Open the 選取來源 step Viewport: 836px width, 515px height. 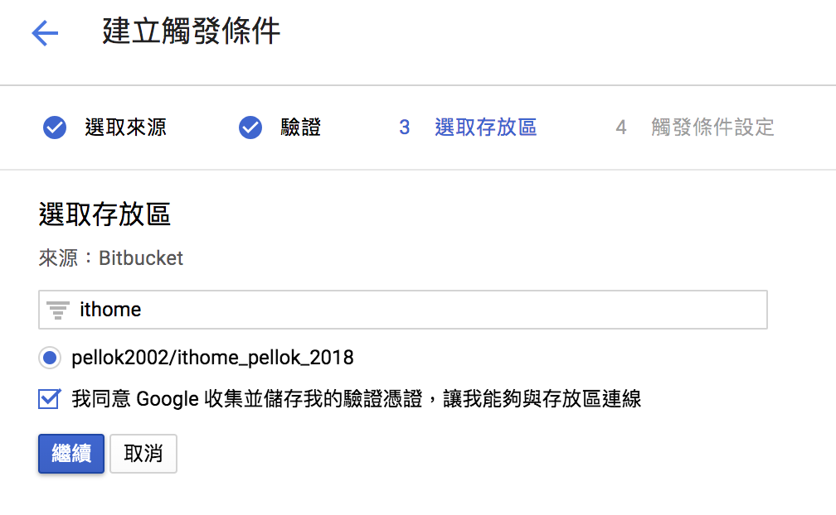126,128
